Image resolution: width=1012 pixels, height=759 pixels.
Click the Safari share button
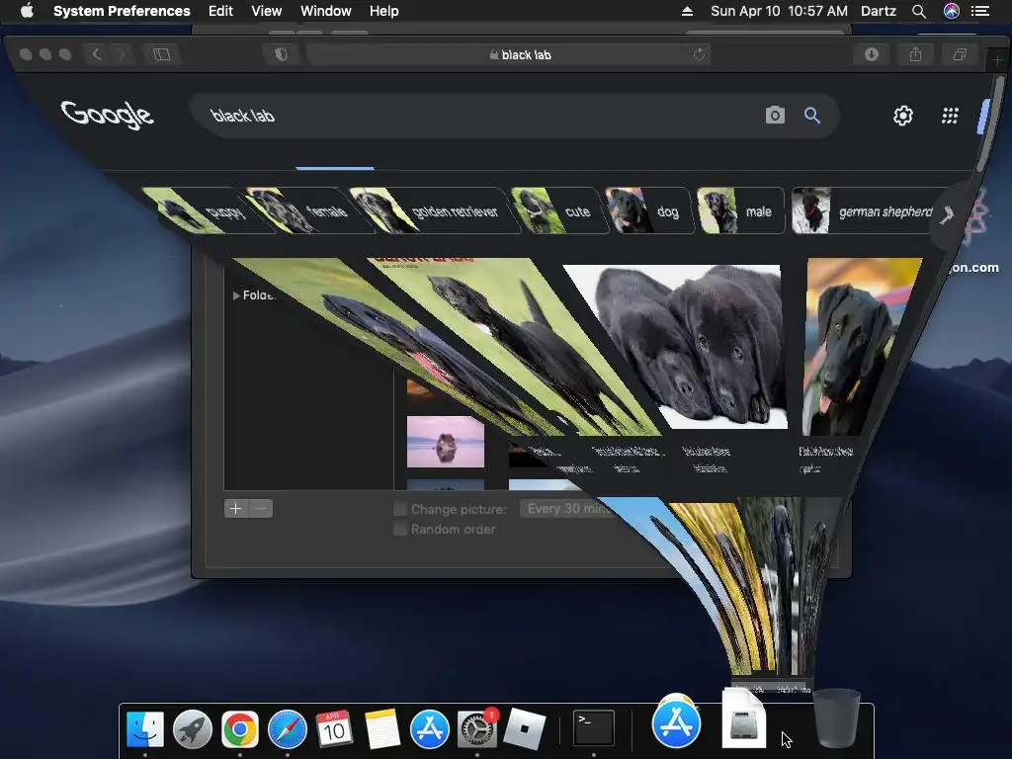[915, 54]
